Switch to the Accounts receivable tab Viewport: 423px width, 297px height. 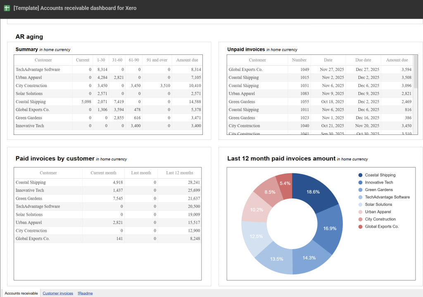click(x=21, y=293)
